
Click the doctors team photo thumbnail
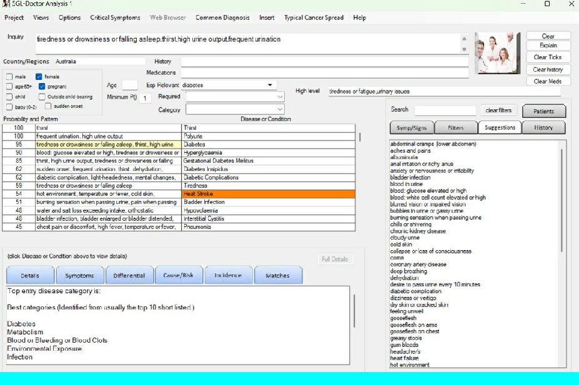497,53
